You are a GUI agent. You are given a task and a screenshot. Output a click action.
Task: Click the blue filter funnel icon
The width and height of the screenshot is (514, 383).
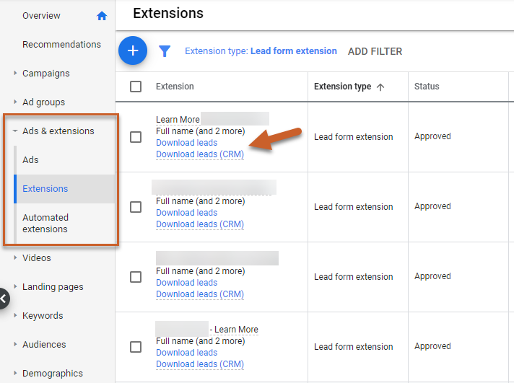165,51
